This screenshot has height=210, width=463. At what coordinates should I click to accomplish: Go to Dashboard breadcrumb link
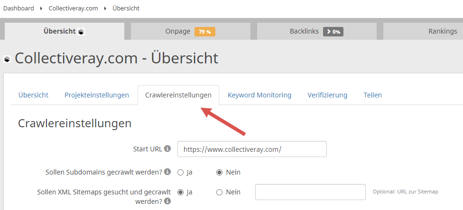click(19, 8)
